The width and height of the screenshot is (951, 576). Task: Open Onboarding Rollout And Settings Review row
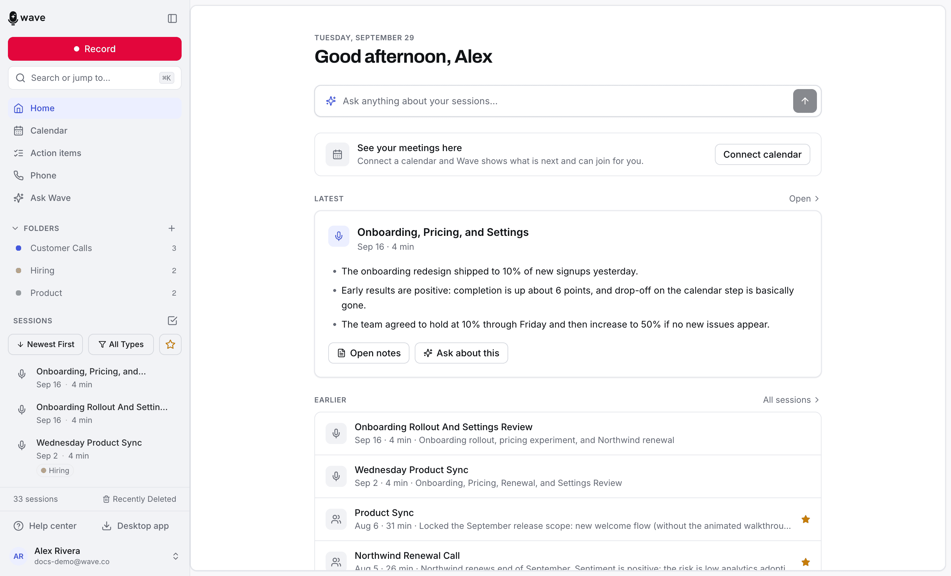(568, 433)
